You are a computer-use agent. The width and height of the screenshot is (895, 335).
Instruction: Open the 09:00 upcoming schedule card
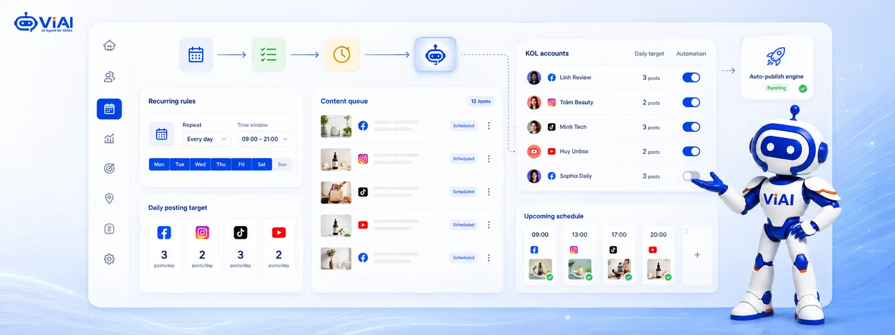point(540,255)
